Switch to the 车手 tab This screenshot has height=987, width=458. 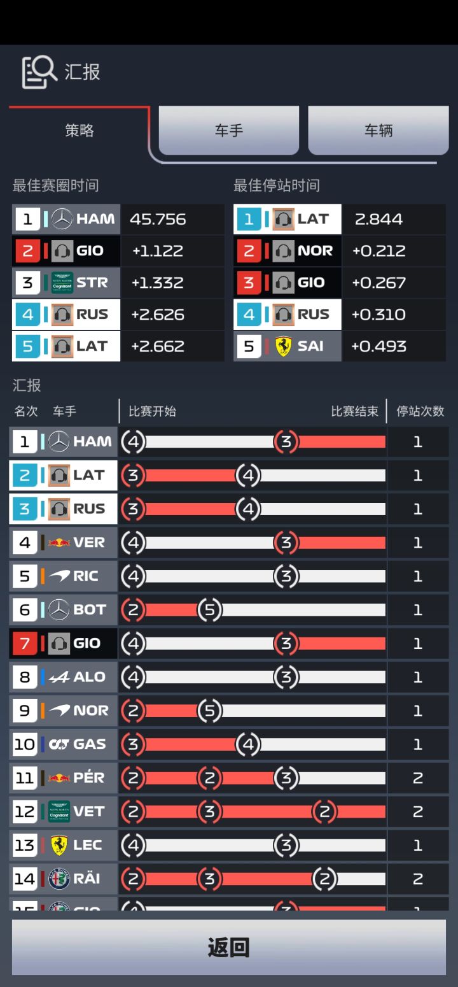point(228,131)
